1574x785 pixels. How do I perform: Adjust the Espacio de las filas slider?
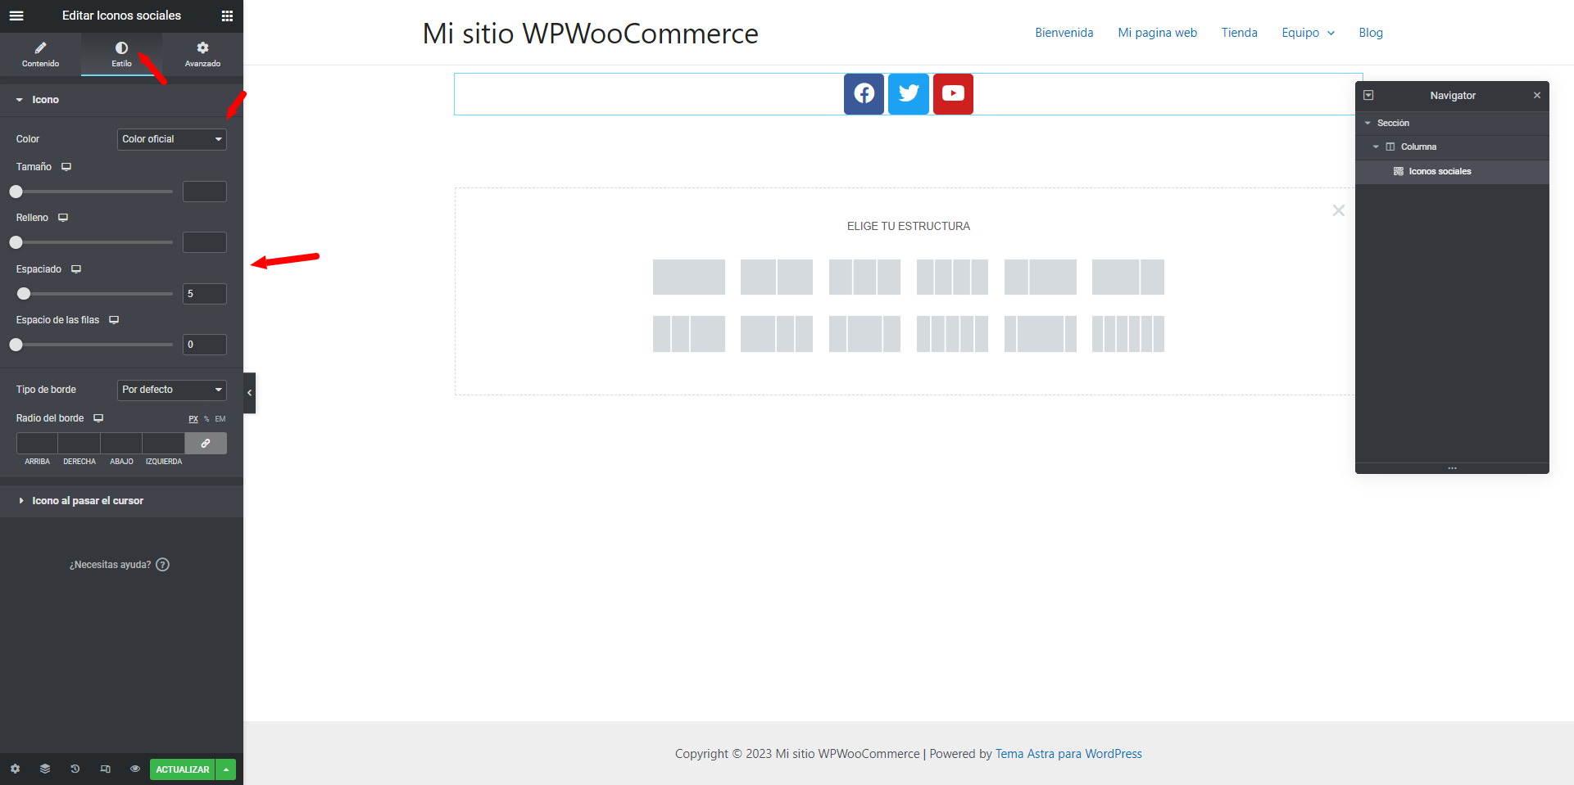pyautogui.click(x=16, y=345)
